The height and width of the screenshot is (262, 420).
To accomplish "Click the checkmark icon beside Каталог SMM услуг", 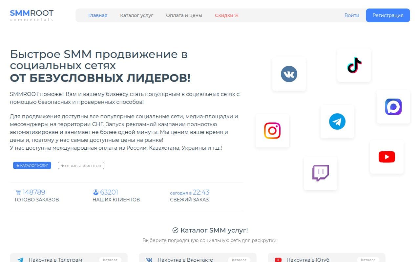I will pos(175,230).
